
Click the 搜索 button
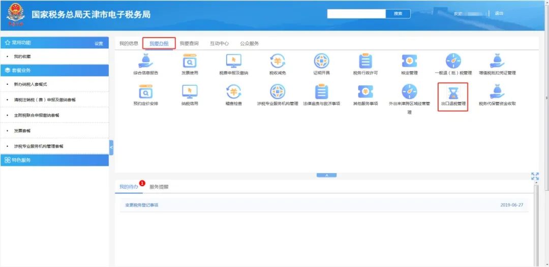[x=398, y=14]
